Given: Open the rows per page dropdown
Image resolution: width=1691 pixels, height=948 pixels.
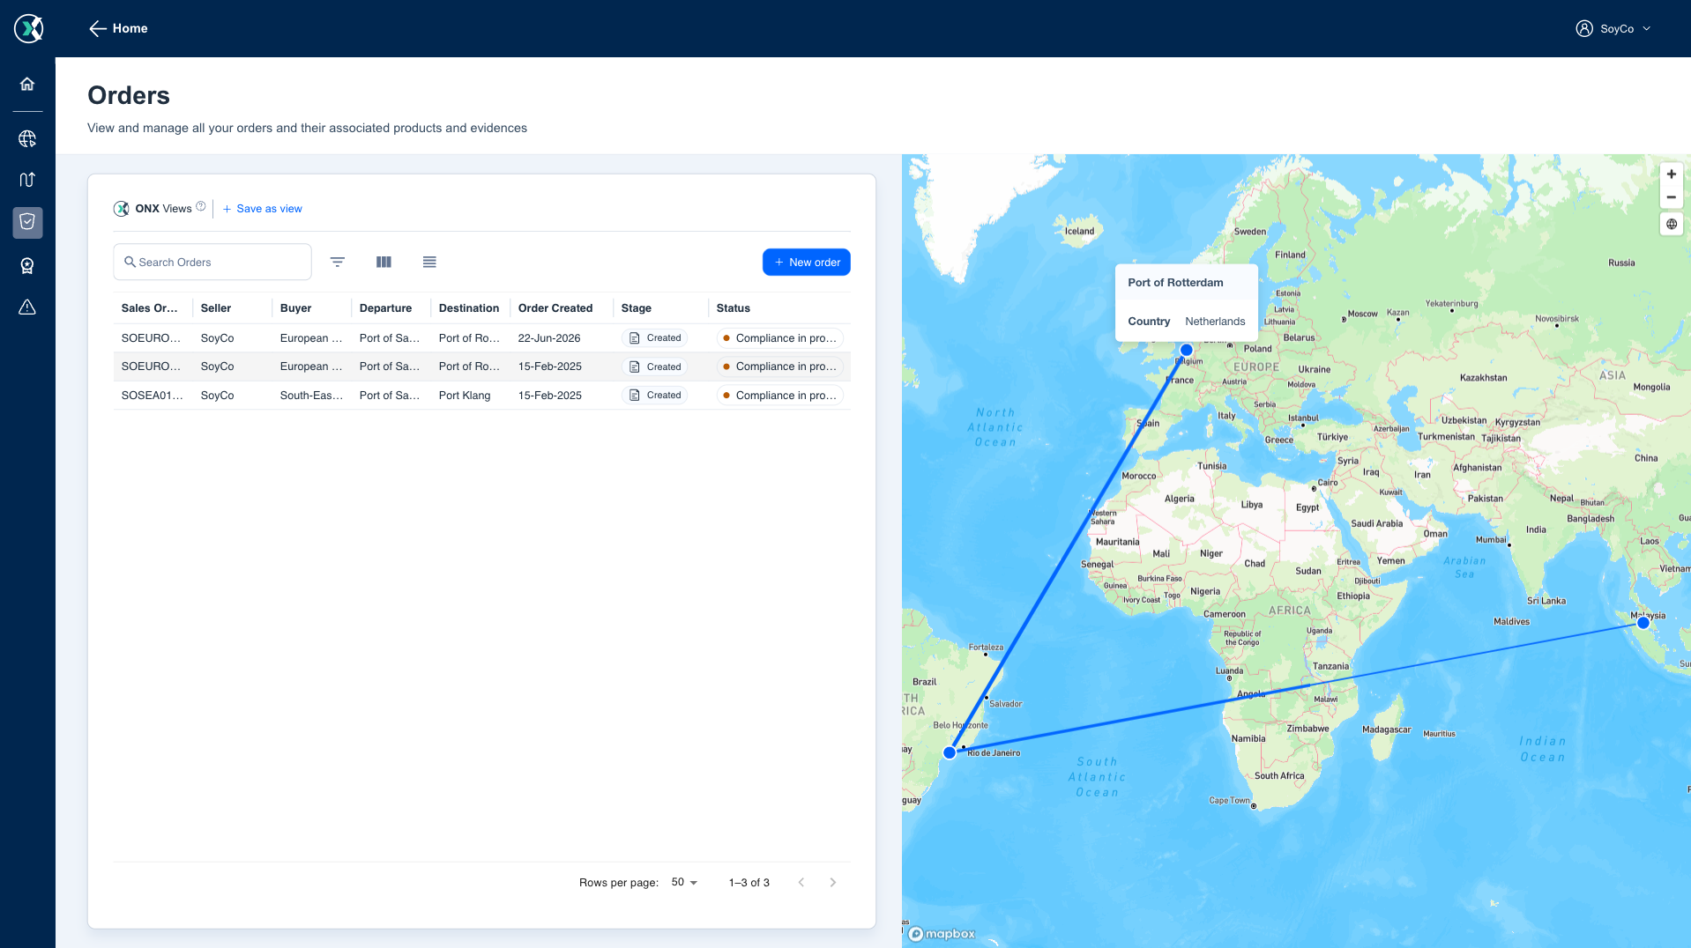Looking at the screenshot, I should point(685,882).
